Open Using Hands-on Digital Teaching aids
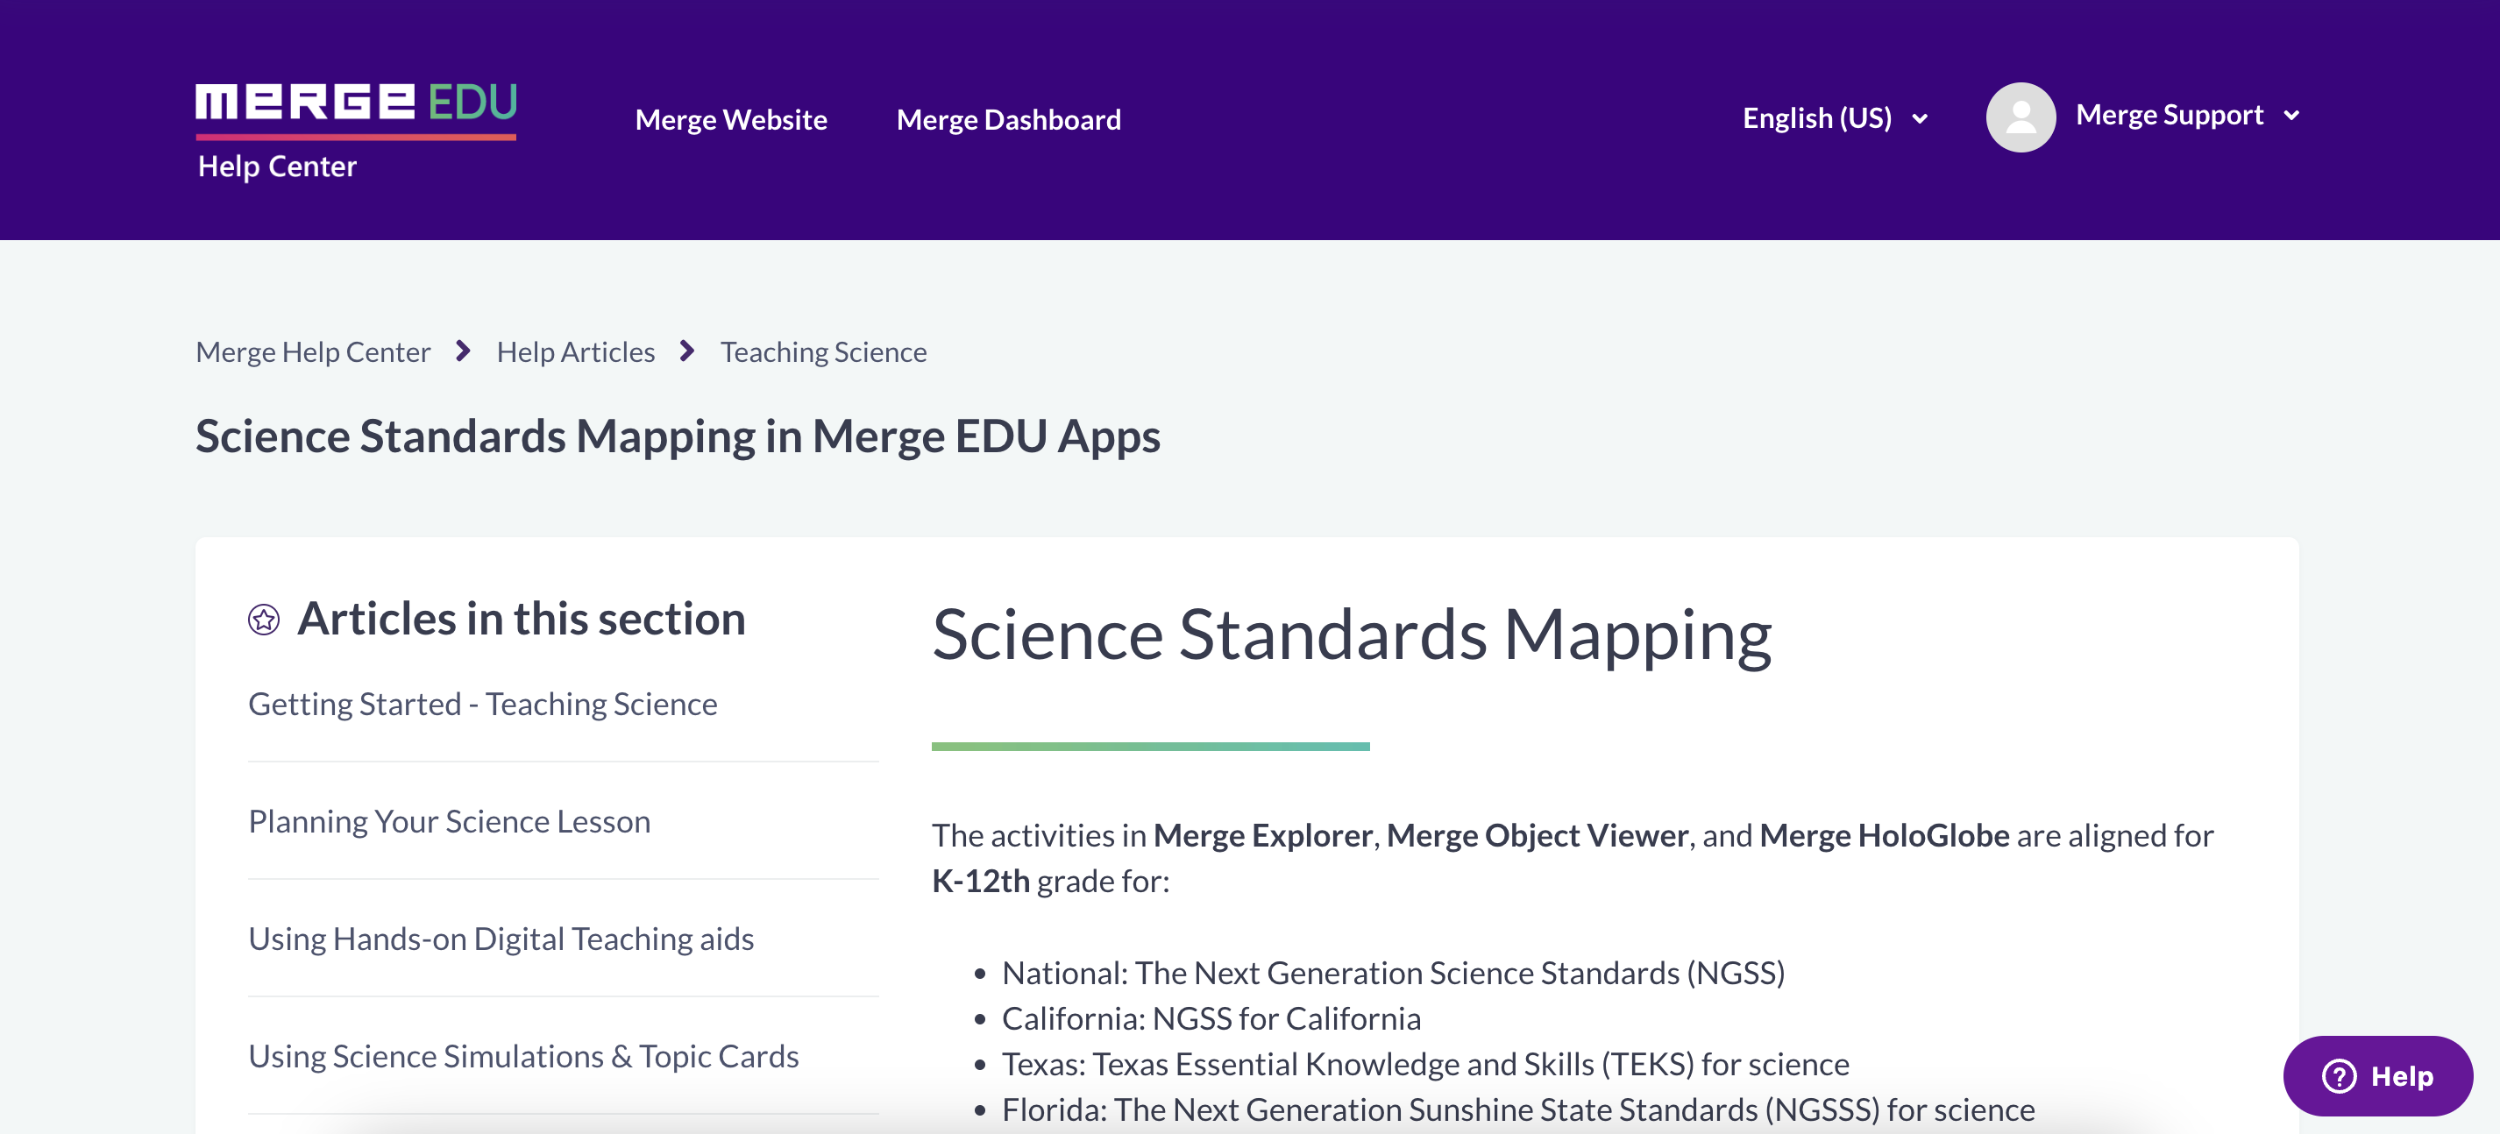 [x=501, y=938]
